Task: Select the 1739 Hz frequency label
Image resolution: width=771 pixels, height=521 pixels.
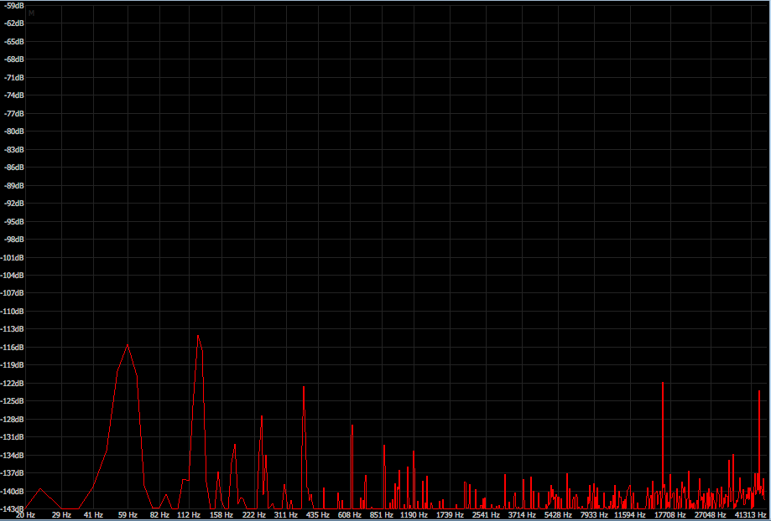Action: [x=450, y=515]
